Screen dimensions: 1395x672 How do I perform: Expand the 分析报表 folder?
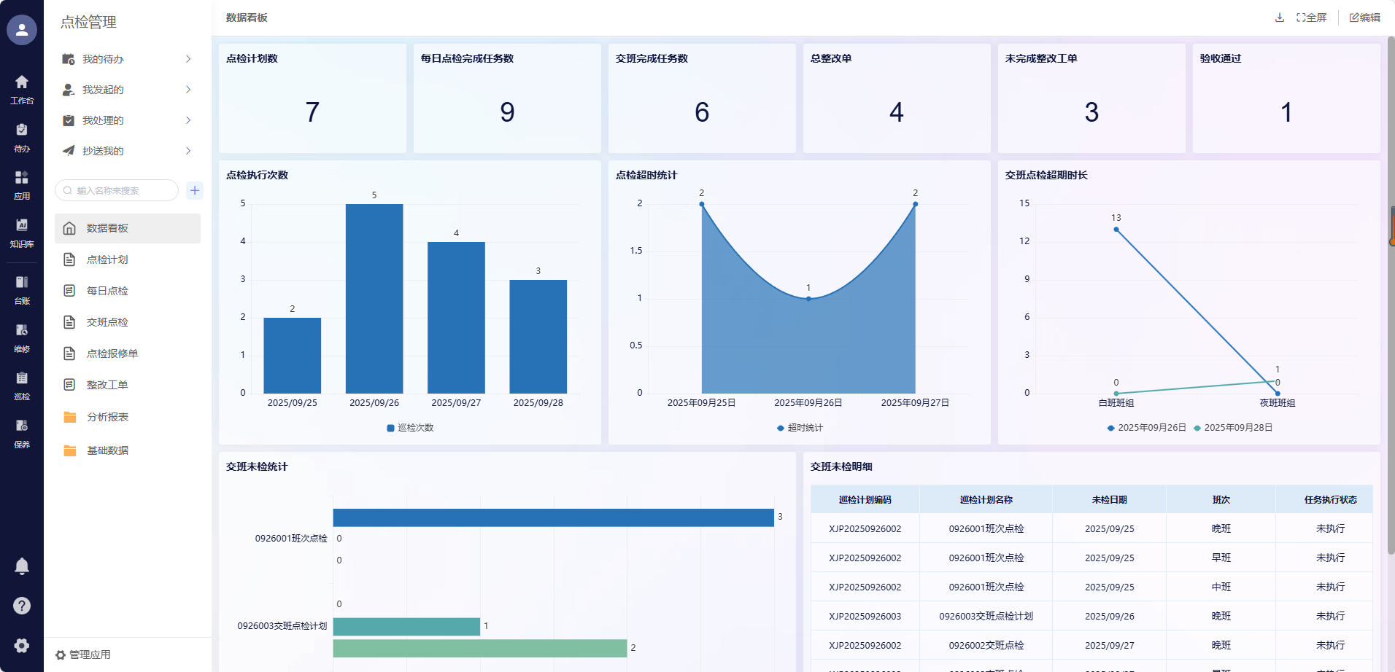107,417
